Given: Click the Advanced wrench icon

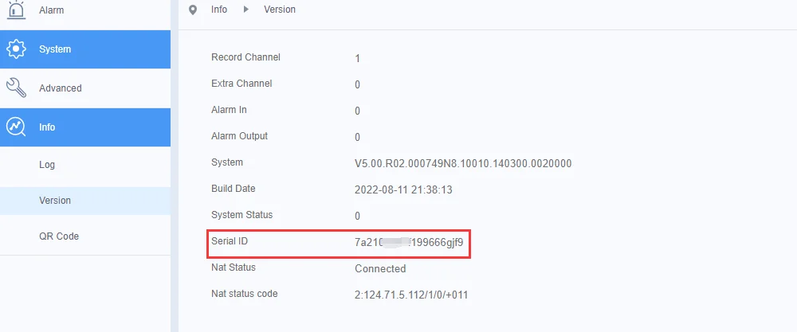Looking at the screenshot, I should pyautogui.click(x=16, y=88).
